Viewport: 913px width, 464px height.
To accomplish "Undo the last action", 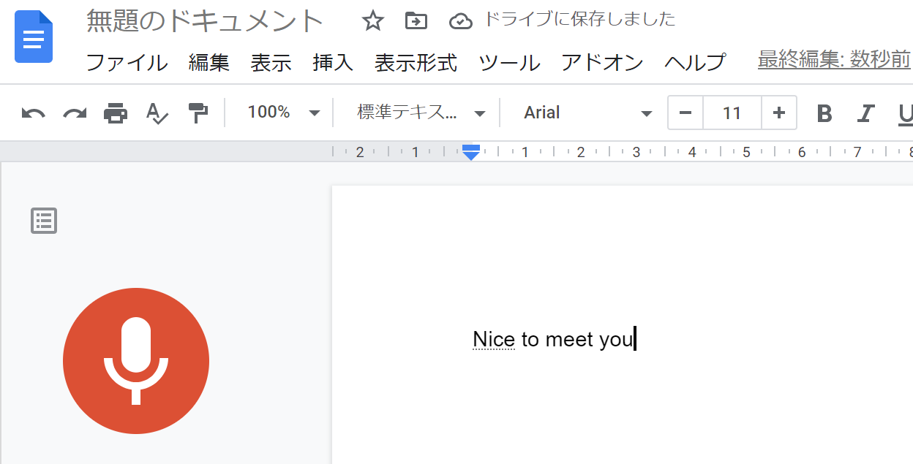I will (34, 113).
